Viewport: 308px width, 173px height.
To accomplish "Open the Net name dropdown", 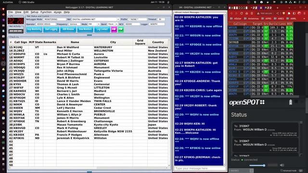I will pyautogui.click(x=118, y=19).
